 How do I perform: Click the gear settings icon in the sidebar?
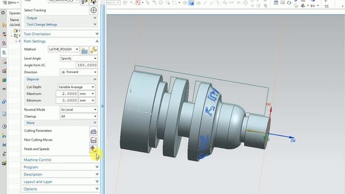coord(3,13)
